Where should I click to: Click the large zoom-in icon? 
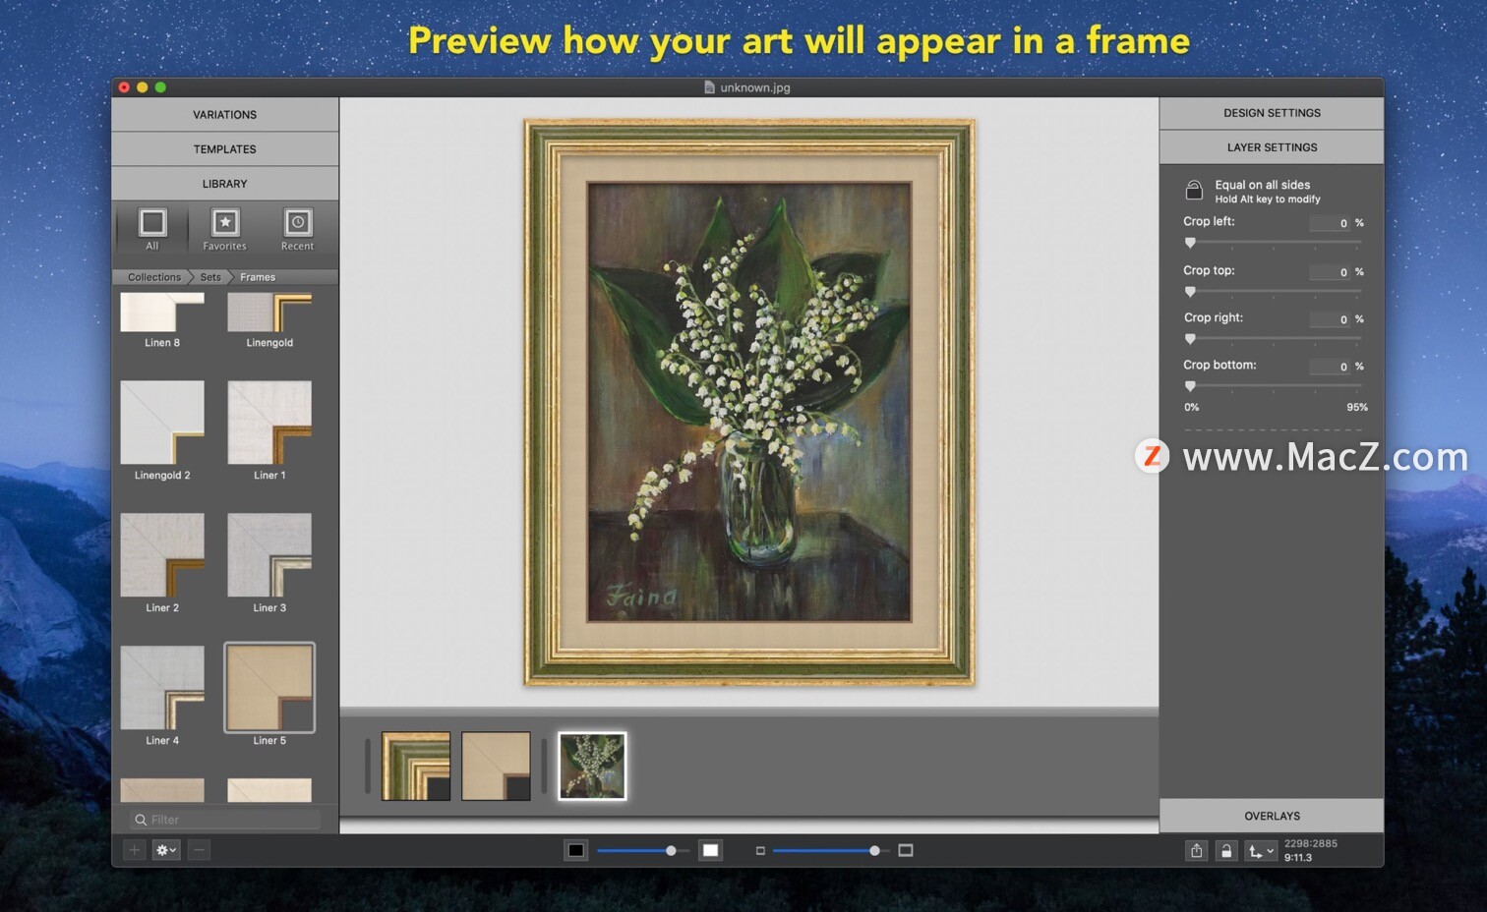coord(906,850)
